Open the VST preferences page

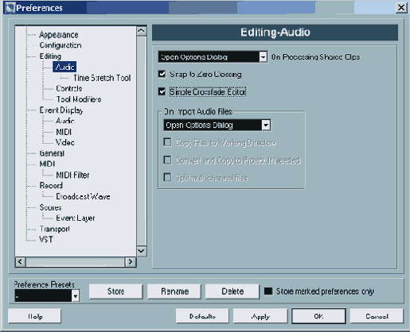click(46, 240)
